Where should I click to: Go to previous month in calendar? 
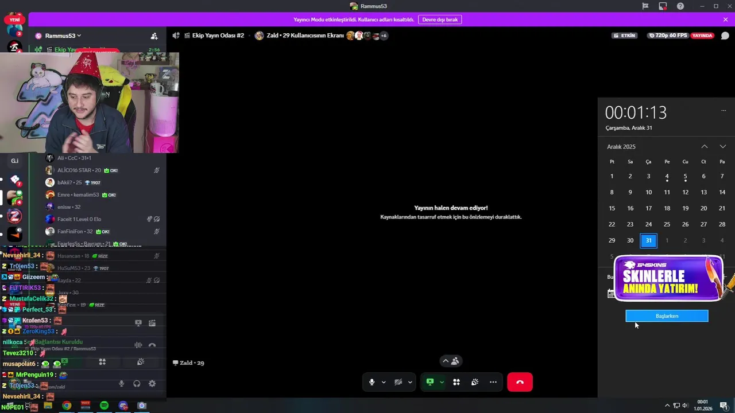[704, 146]
